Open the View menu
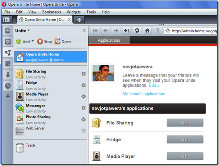Viewport: 219px width, 166px height. point(32,12)
